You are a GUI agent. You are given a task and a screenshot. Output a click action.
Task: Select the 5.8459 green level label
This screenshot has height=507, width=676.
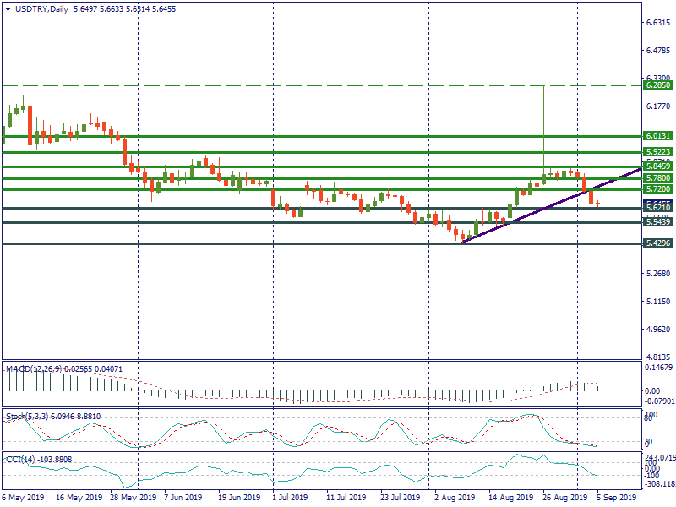tap(657, 167)
